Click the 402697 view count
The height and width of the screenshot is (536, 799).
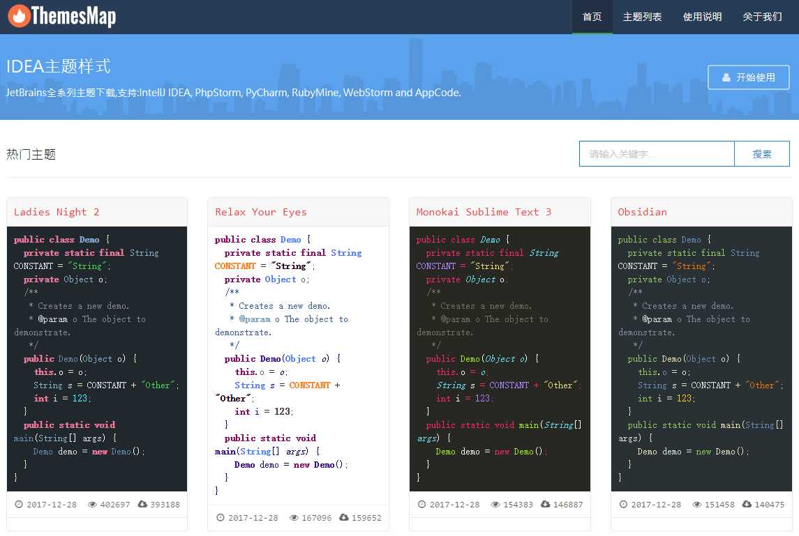pos(115,505)
